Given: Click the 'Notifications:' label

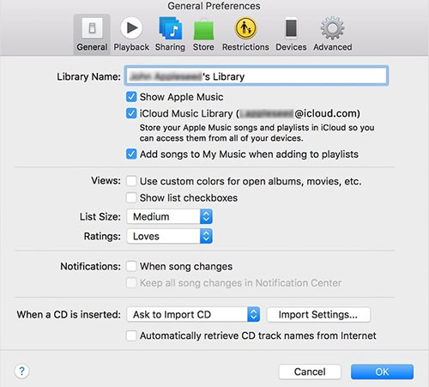Looking at the screenshot, I should point(90,266).
